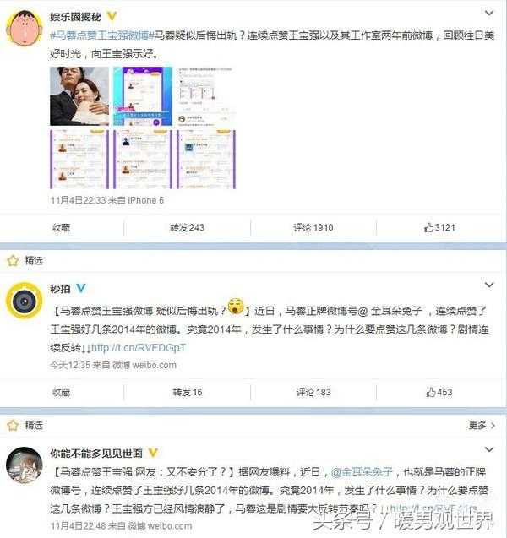Open 评论 1910 comments tab
This screenshot has height=538, width=507.
coord(313,227)
